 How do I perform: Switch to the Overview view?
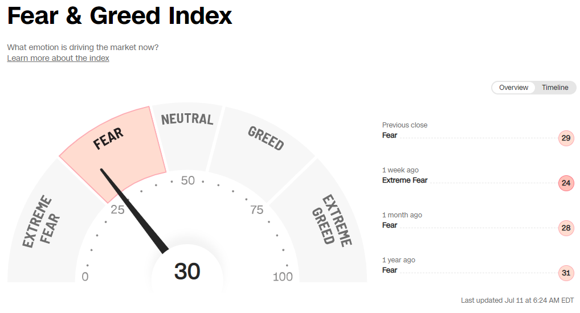click(513, 88)
